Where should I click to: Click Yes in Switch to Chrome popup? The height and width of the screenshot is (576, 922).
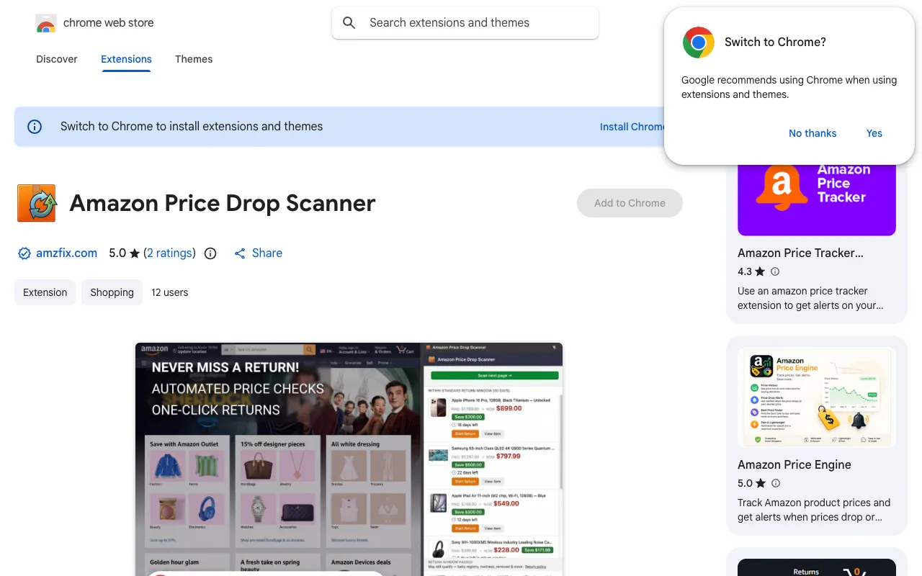tap(874, 133)
